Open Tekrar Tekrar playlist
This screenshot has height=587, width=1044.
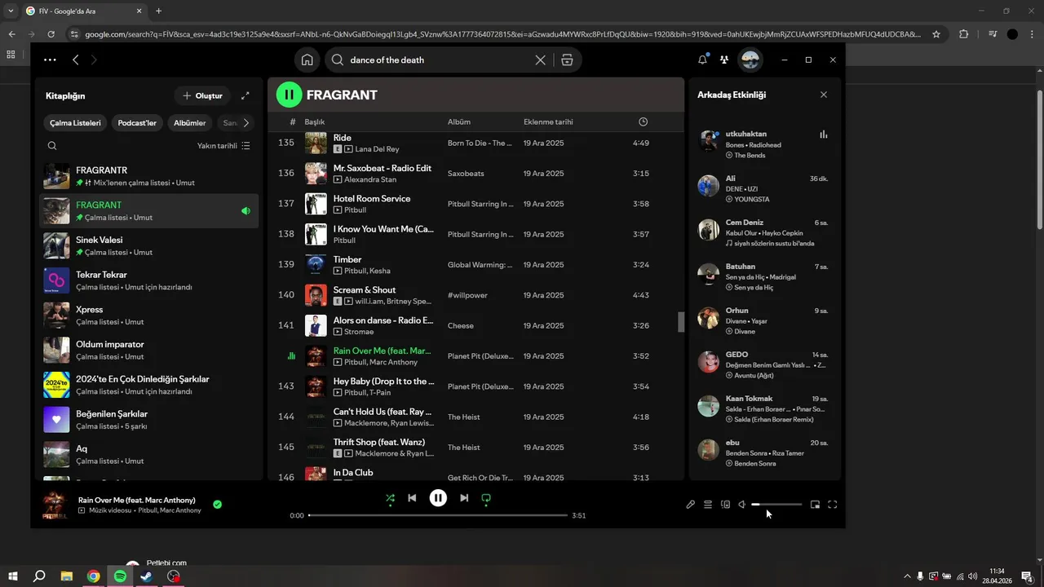coord(149,280)
